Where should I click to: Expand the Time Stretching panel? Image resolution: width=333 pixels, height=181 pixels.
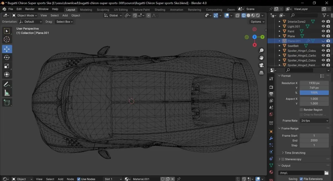coord(295,153)
